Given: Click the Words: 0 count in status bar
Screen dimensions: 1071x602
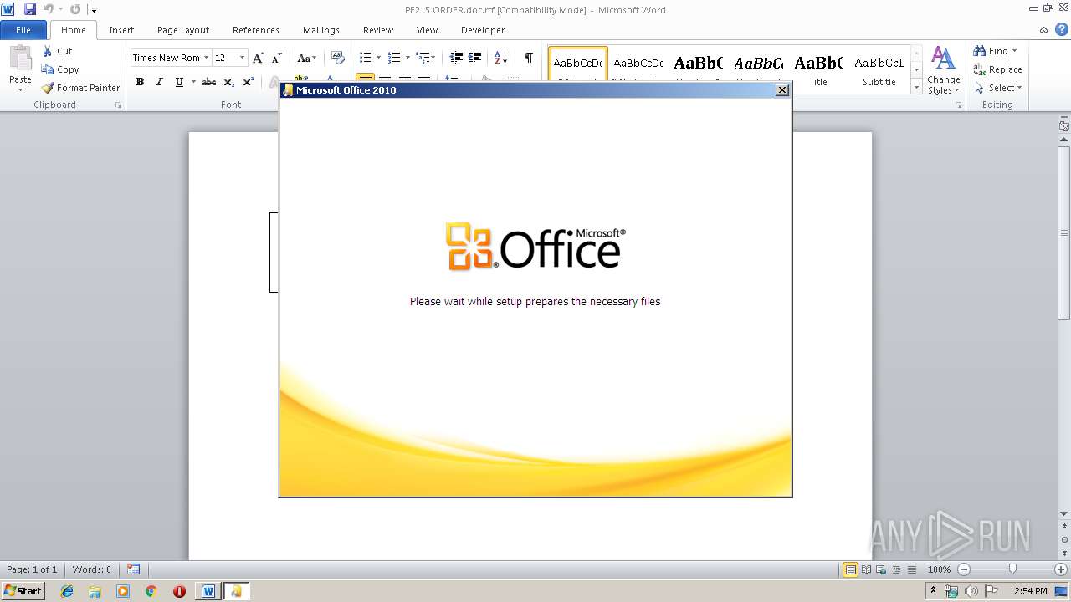Looking at the screenshot, I should (x=92, y=569).
